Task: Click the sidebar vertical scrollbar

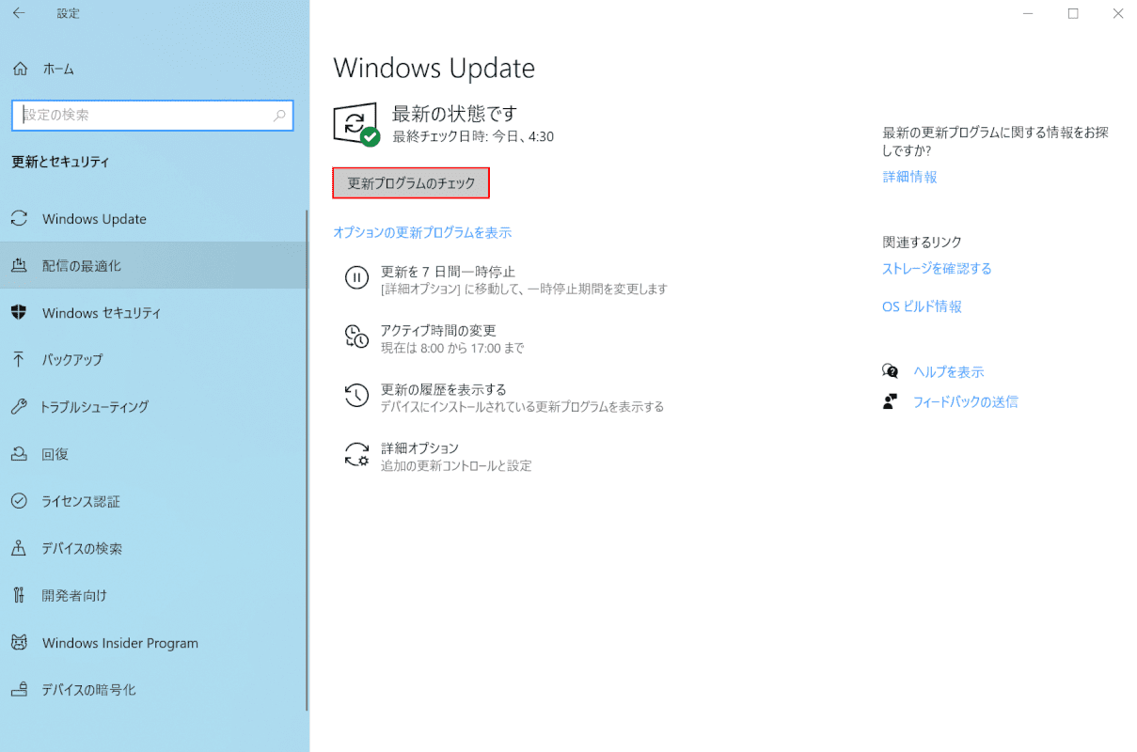Action: [x=307, y=461]
